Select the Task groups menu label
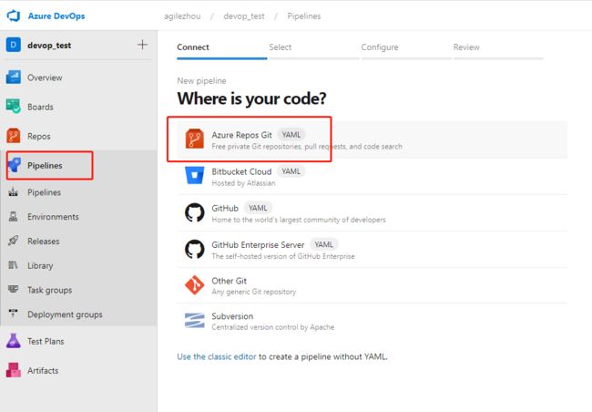 click(x=50, y=290)
